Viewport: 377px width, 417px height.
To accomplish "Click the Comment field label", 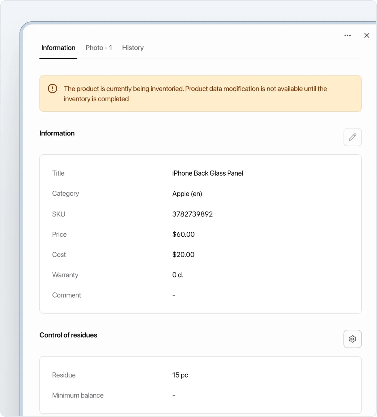I will [x=67, y=295].
